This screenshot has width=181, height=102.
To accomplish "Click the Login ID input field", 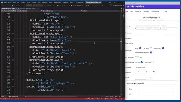I will click(x=156, y=26).
